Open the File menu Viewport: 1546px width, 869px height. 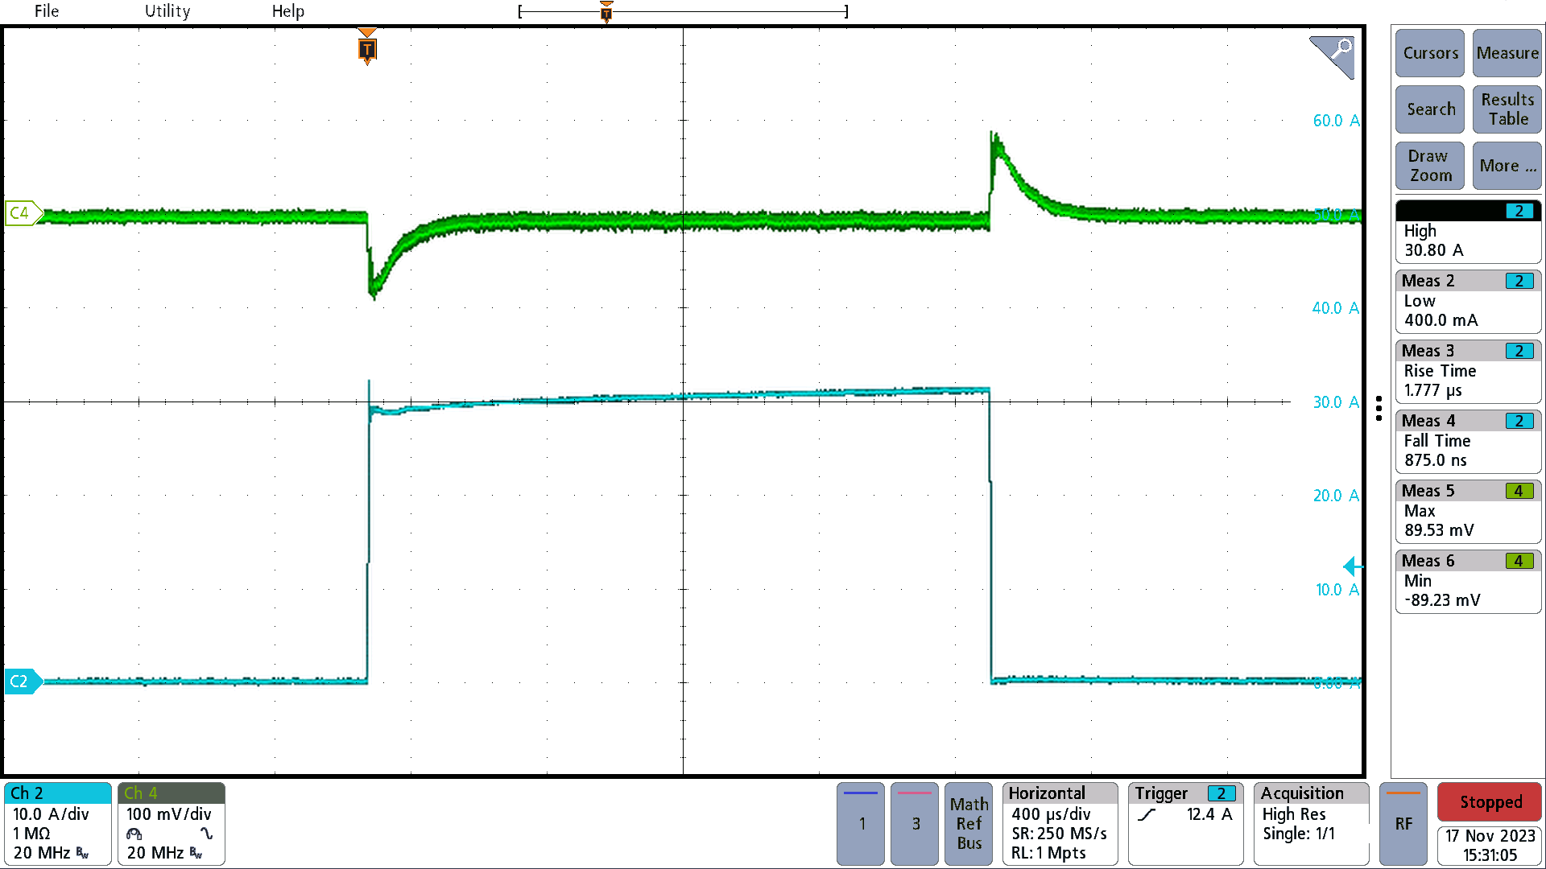[47, 11]
